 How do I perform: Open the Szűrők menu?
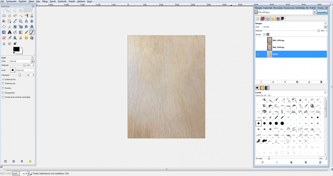pyautogui.click(x=72, y=1)
